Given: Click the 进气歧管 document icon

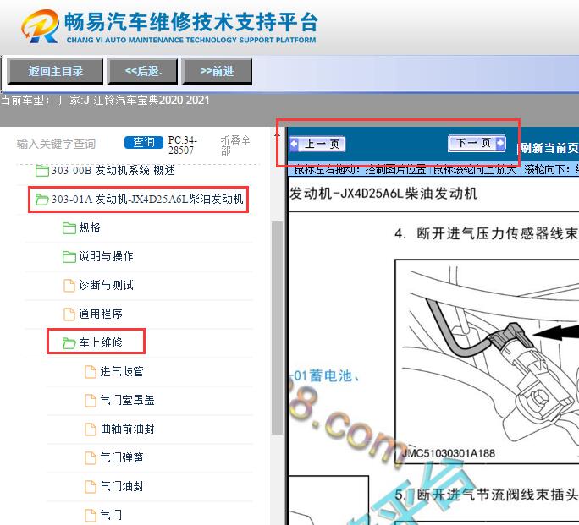Looking at the screenshot, I should pyautogui.click(x=91, y=372).
